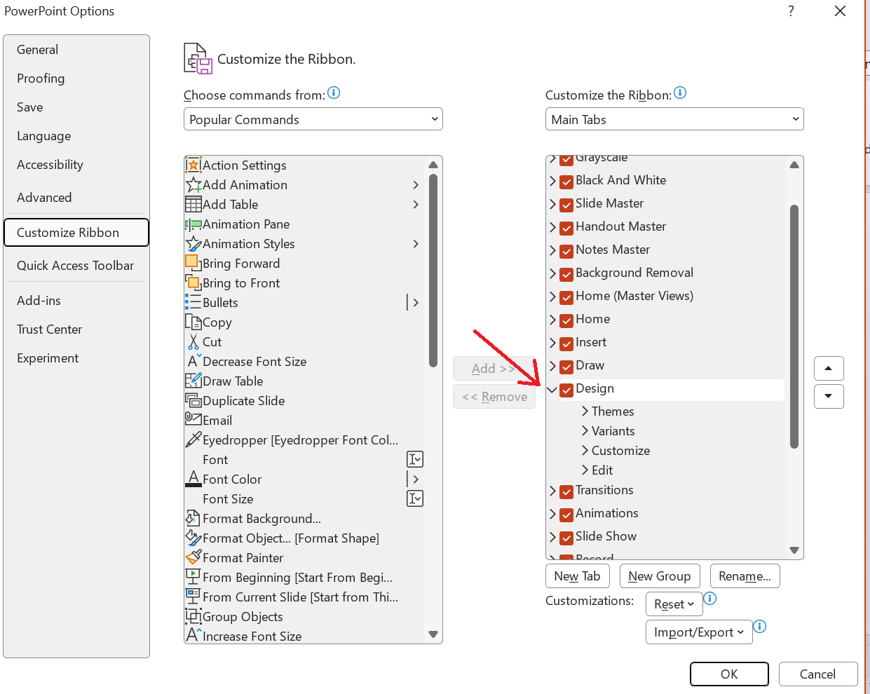Image resolution: width=870 pixels, height=694 pixels.
Task: Click the Cancel button
Action: [x=818, y=674]
